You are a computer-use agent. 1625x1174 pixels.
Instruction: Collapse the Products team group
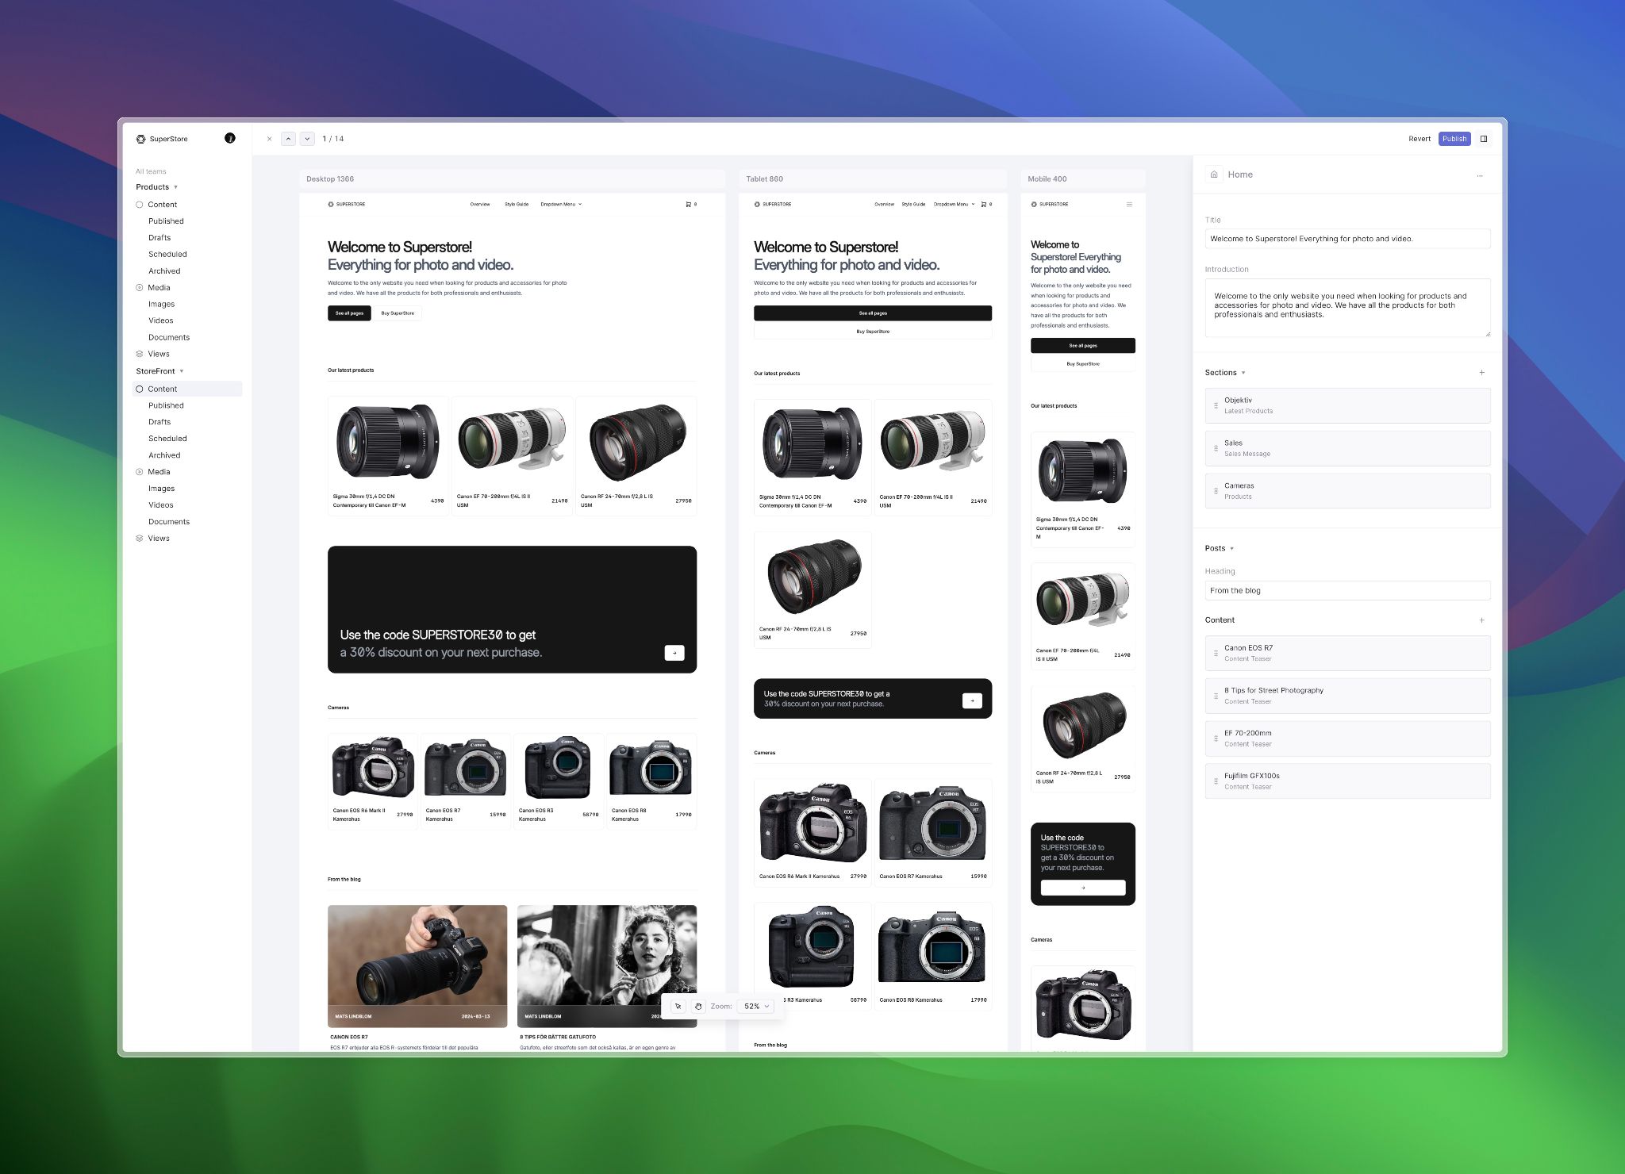tap(175, 187)
